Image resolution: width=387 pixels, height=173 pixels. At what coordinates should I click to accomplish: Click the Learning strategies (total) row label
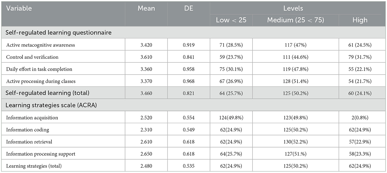pos(33,166)
